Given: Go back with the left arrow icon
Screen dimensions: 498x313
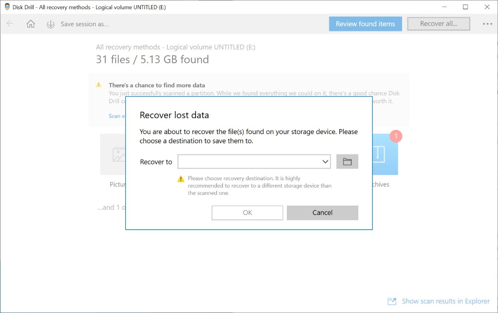Looking at the screenshot, I should coord(10,24).
